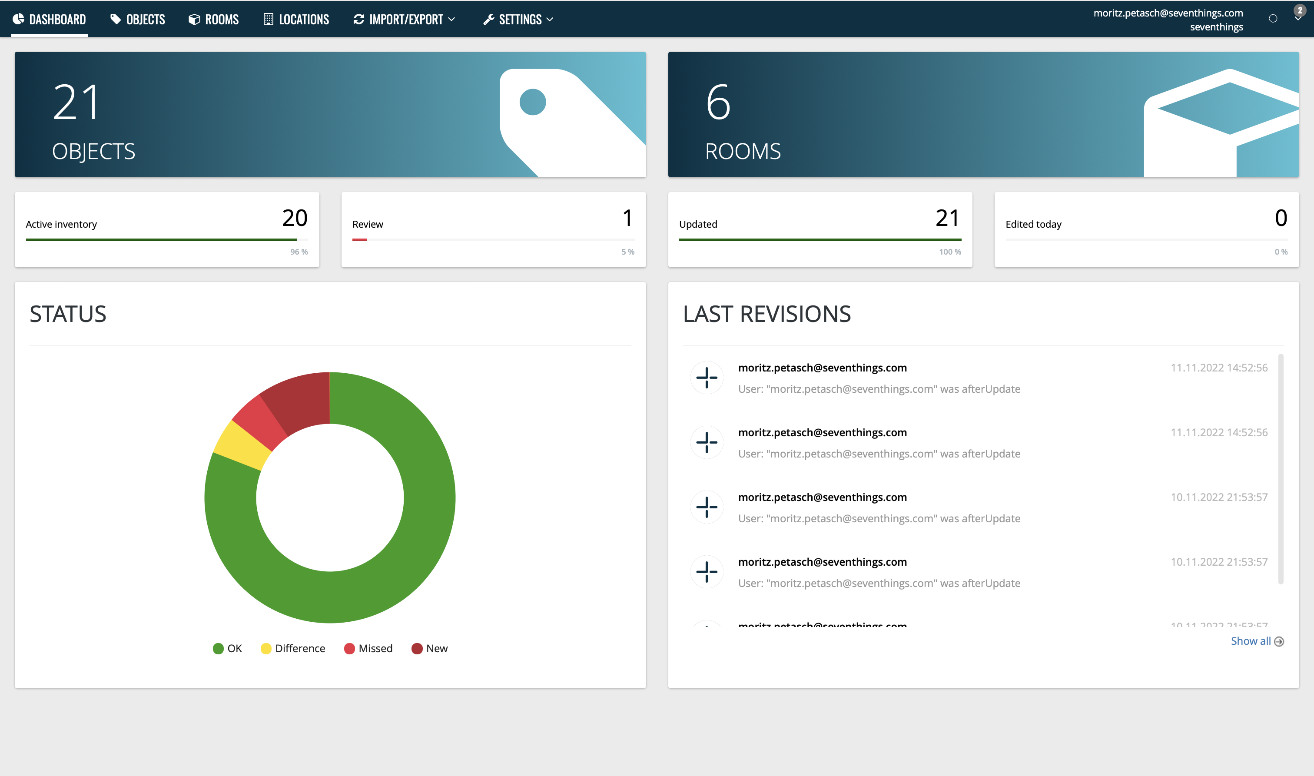Expand the Import/Export dropdown menu
The height and width of the screenshot is (776, 1314).
pos(404,20)
